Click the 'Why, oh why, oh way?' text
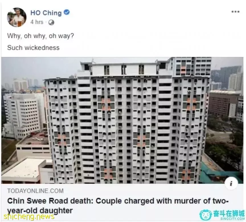246x222 pixels. tap(40, 36)
